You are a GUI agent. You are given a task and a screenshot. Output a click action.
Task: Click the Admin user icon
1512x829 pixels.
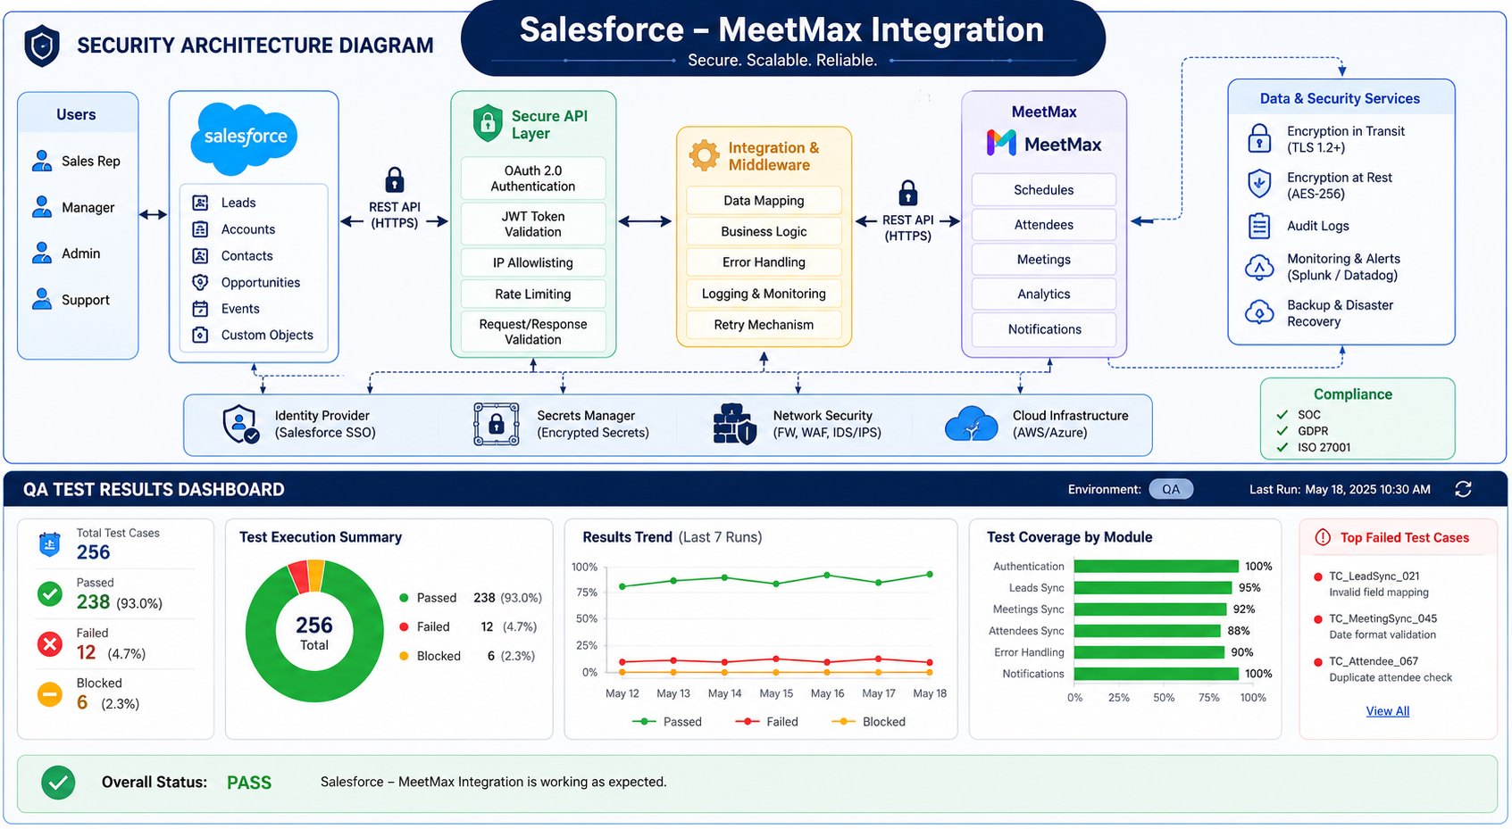42,253
